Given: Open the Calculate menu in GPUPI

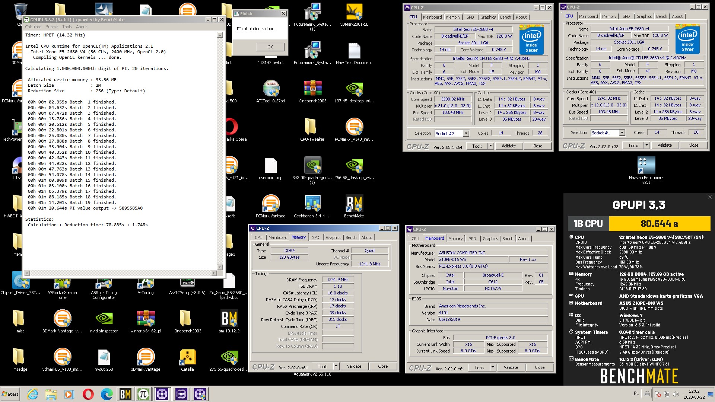Looking at the screenshot, I should [x=33, y=27].
